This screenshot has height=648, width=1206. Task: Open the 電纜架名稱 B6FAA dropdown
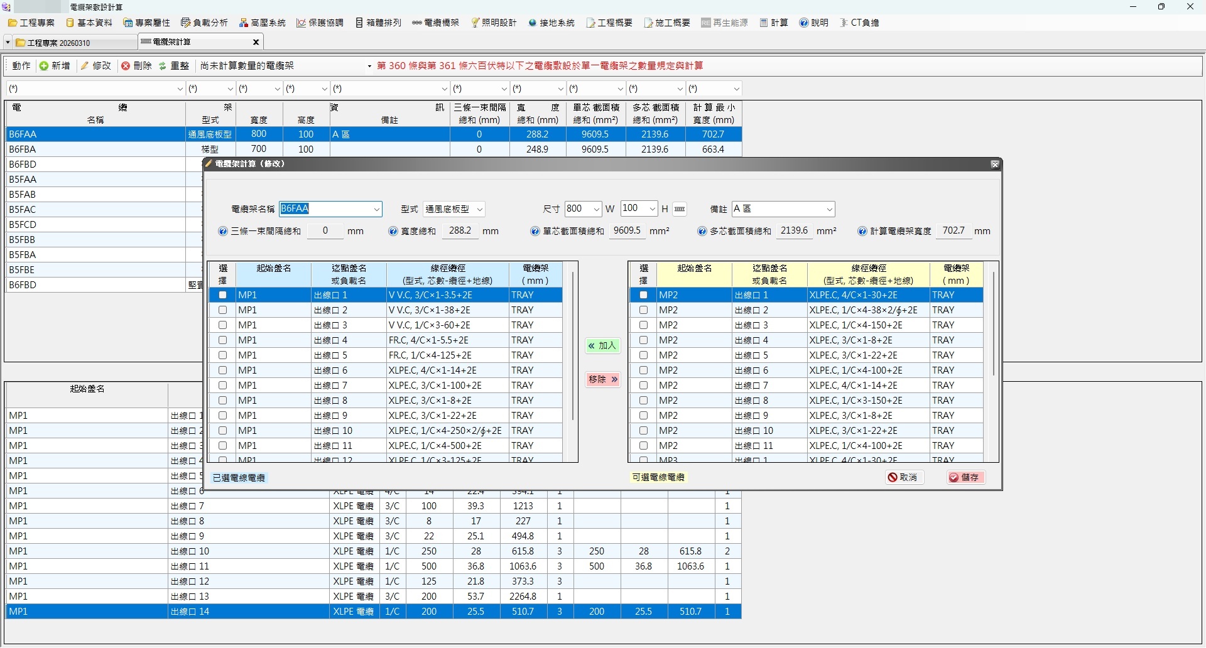[377, 210]
